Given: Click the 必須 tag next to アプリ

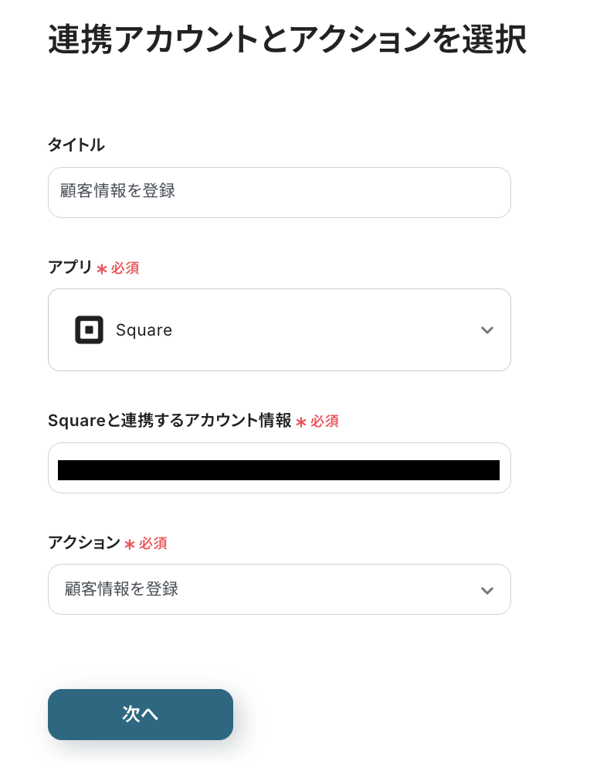Looking at the screenshot, I should pyautogui.click(x=125, y=268).
